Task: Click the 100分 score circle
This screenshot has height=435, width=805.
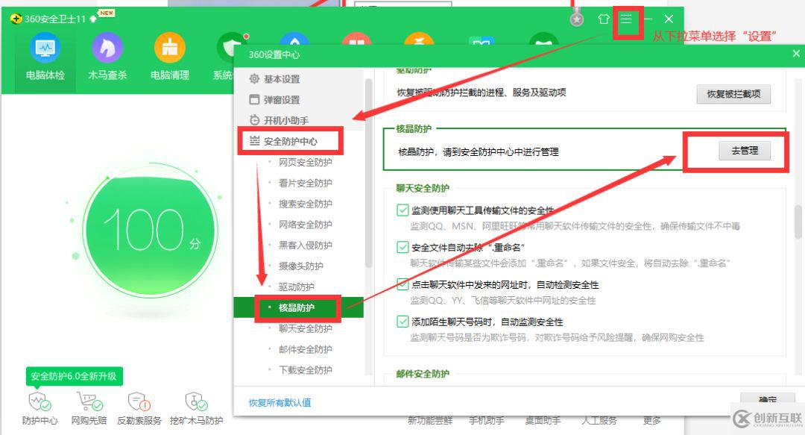Action: [150, 231]
